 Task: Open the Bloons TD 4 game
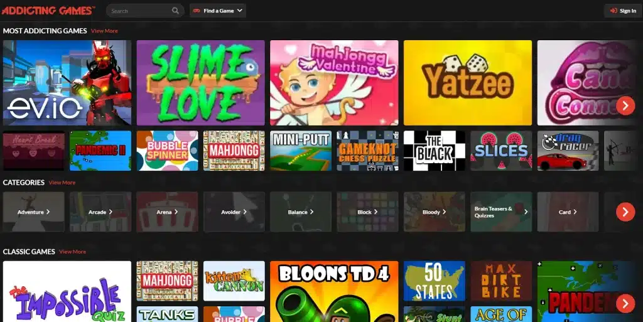[x=334, y=292]
